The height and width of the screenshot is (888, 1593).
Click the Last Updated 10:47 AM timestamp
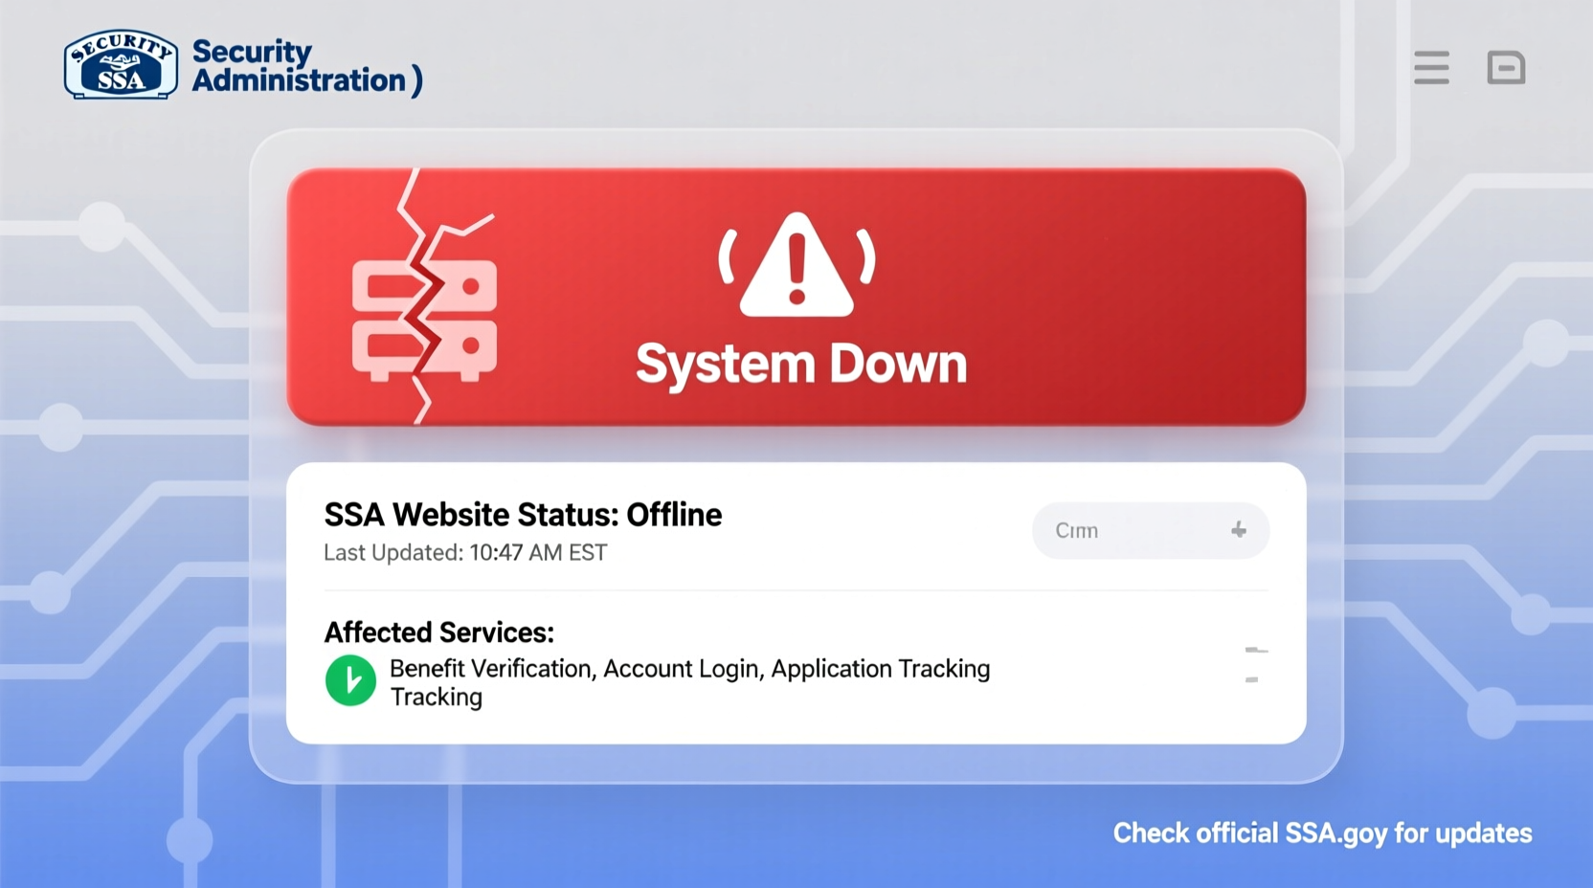click(x=465, y=552)
